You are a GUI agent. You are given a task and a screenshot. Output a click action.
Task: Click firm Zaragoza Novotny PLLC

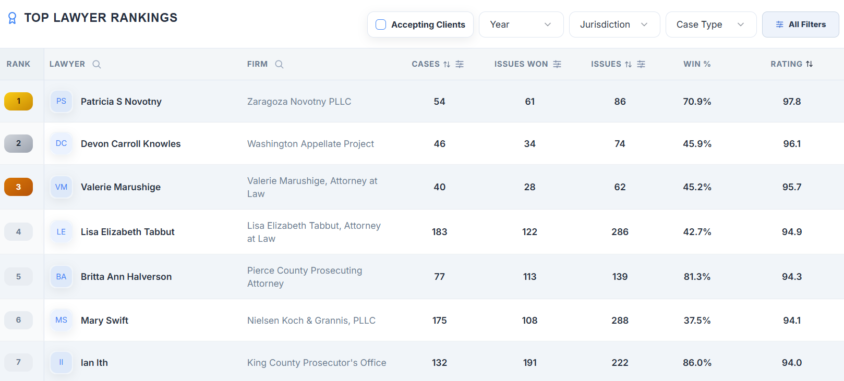tap(299, 102)
